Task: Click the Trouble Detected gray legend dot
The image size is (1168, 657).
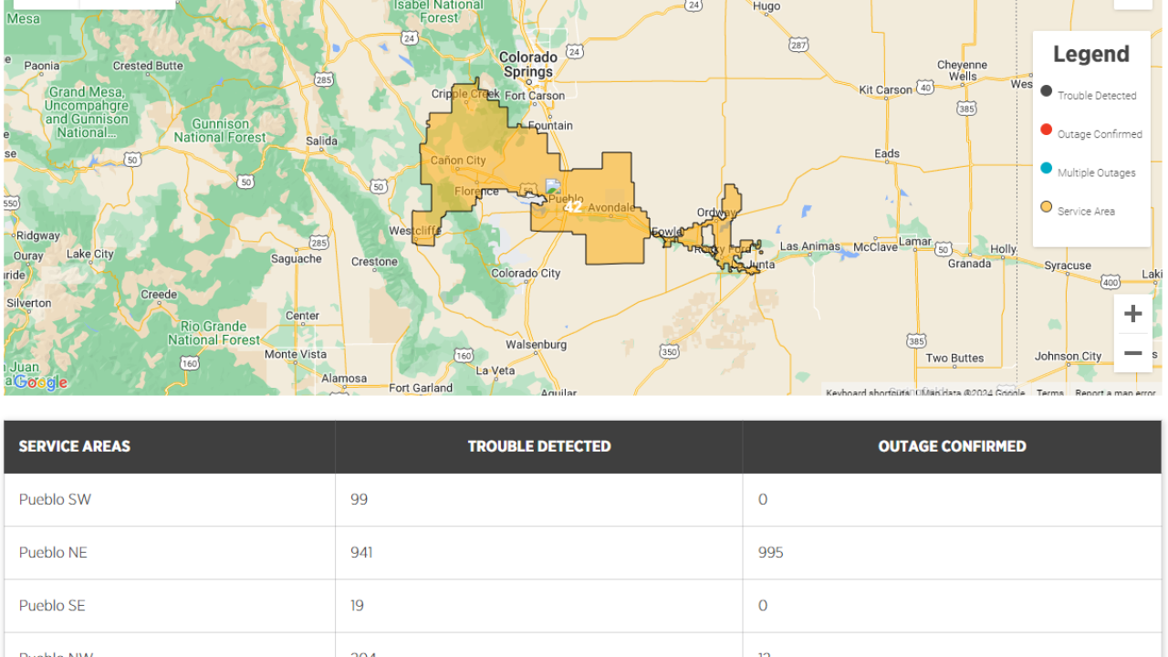Action: click(x=1047, y=91)
